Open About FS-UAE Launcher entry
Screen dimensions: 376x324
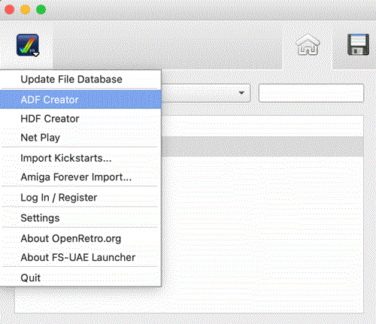point(80,257)
